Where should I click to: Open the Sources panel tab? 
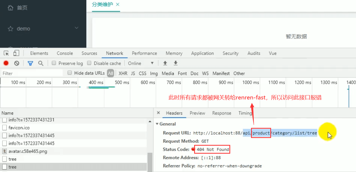point(89,53)
